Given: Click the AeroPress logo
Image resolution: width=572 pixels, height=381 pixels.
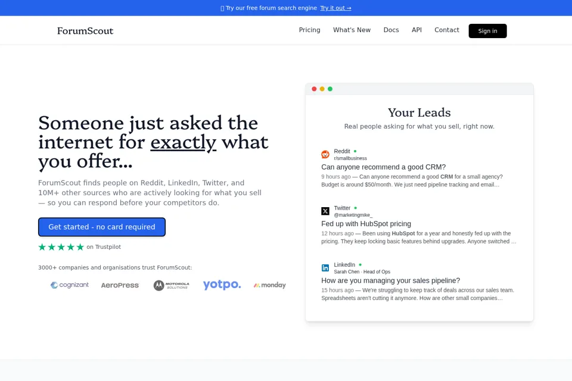Looking at the screenshot, I should point(120,285).
